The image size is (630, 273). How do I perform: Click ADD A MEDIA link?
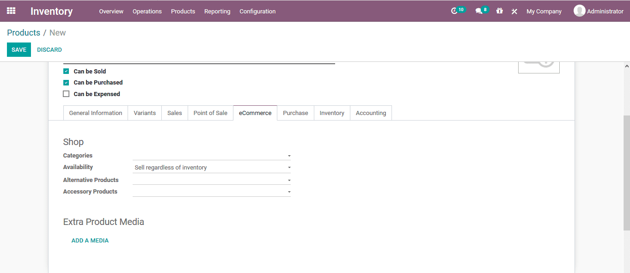pos(90,240)
